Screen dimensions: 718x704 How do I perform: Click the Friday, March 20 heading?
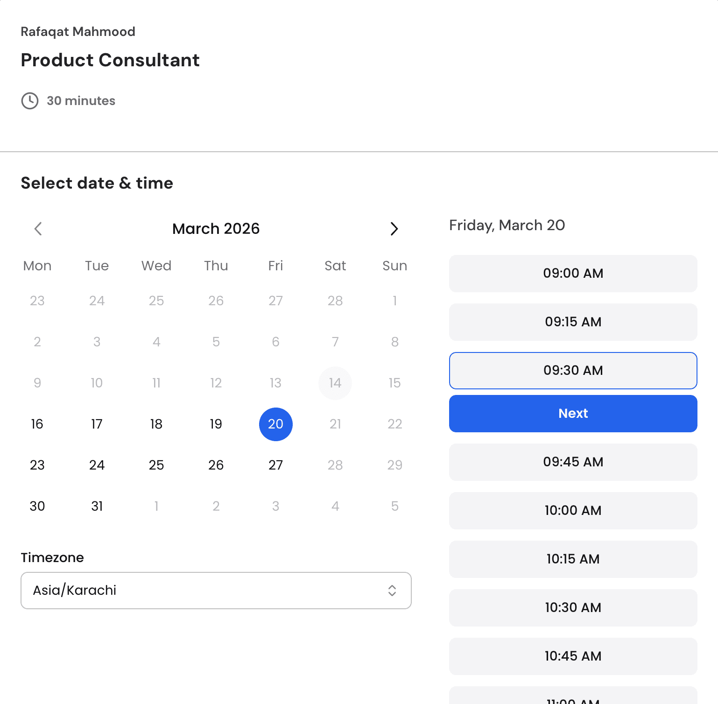[507, 225]
